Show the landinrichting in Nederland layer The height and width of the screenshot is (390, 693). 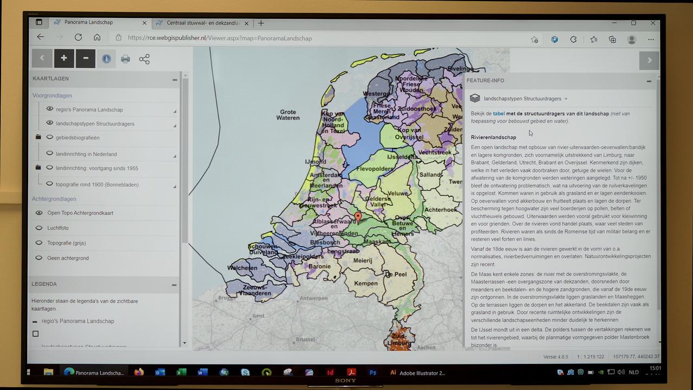(50, 153)
